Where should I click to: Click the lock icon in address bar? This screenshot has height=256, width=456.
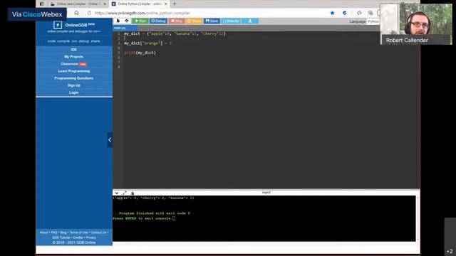coord(89,13)
